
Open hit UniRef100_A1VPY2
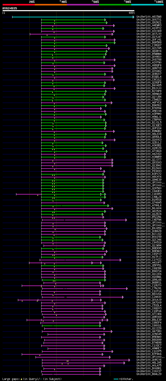pos(149,28)
